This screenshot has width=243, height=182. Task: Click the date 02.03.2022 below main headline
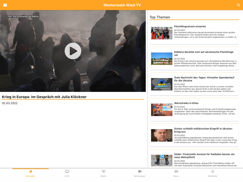click(10, 103)
